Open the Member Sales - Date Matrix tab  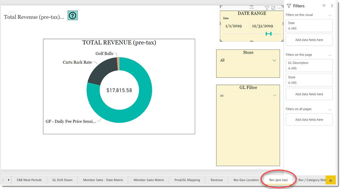click(103, 180)
